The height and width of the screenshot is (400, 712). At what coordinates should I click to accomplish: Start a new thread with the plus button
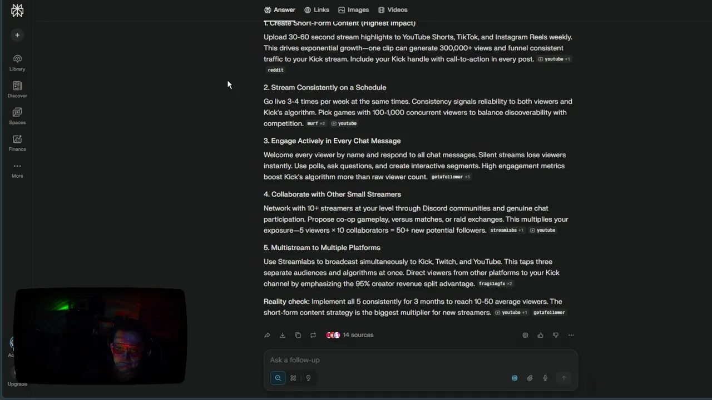click(x=17, y=35)
